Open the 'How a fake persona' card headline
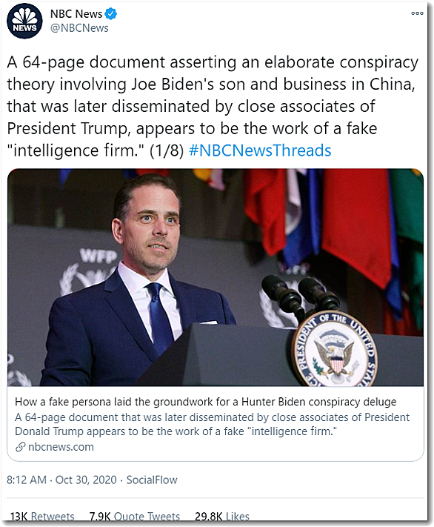This screenshot has height=527, width=434. [206, 402]
